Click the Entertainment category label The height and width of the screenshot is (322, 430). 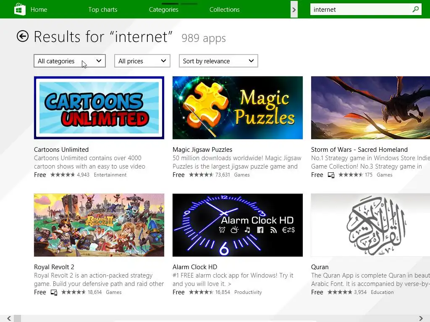(x=110, y=175)
